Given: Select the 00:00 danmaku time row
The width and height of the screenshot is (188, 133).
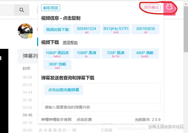Looking at the screenshot, I should pos(28,77).
